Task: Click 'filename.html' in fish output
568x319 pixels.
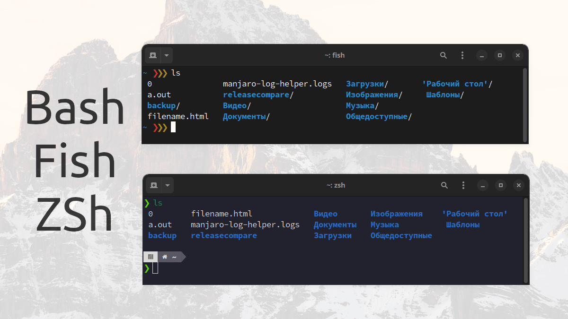Action: 178,117
